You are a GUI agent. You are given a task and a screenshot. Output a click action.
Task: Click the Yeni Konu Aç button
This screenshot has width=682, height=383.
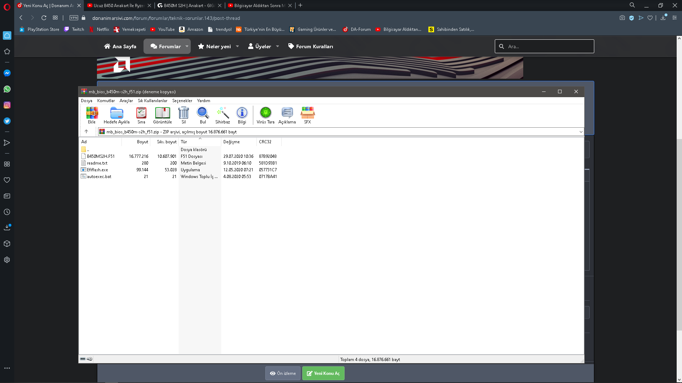point(323,373)
